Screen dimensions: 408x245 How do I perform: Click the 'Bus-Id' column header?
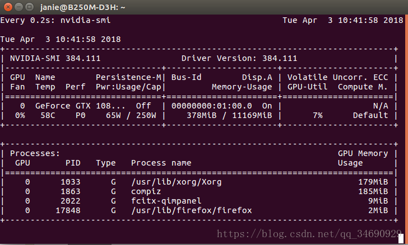186,77
